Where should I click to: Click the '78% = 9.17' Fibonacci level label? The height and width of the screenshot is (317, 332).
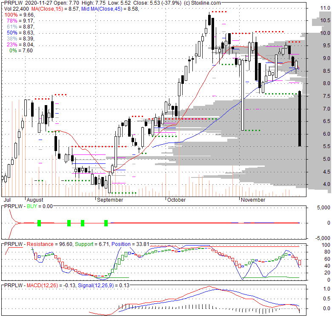click(x=20, y=21)
